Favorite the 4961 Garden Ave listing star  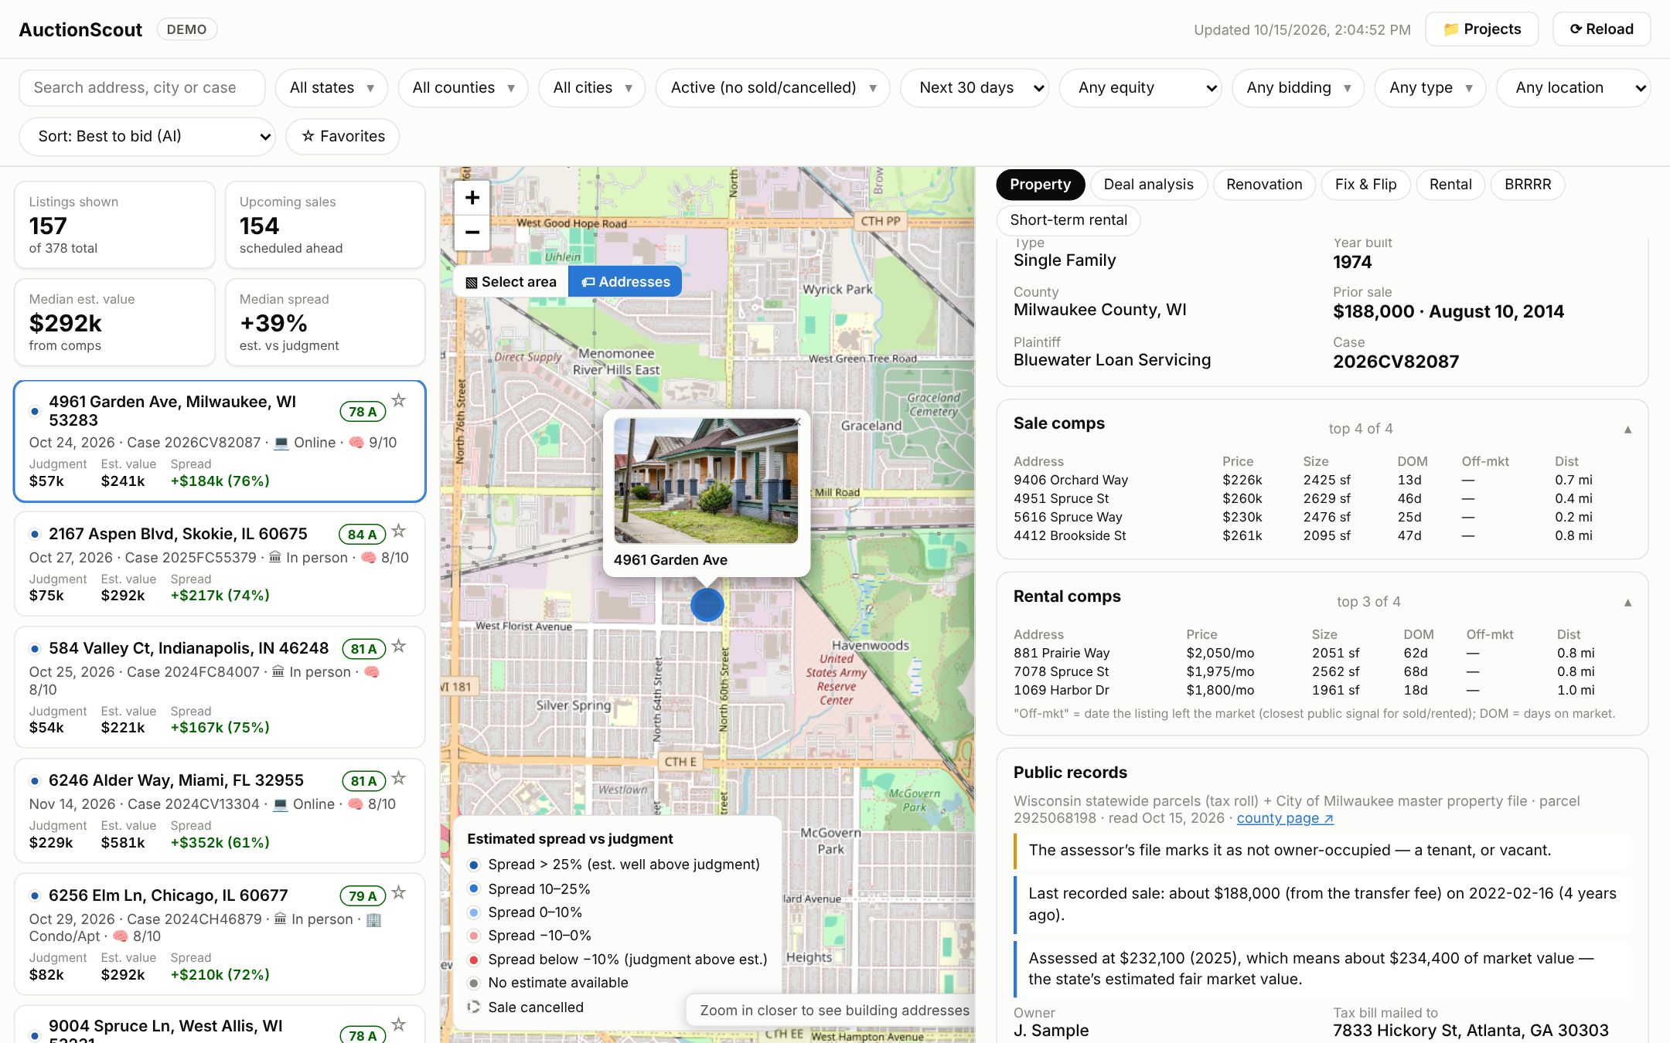[x=398, y=400]
